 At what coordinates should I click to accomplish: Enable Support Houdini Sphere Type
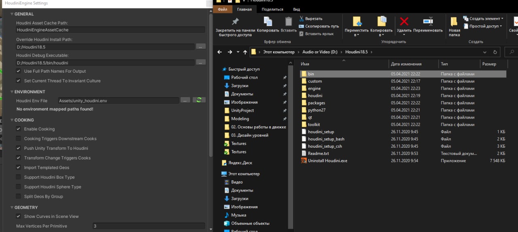[x=18, y=187]
